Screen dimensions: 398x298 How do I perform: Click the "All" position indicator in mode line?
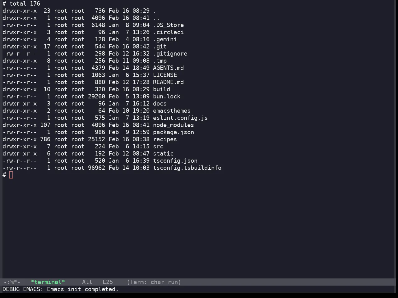[87, 282]
